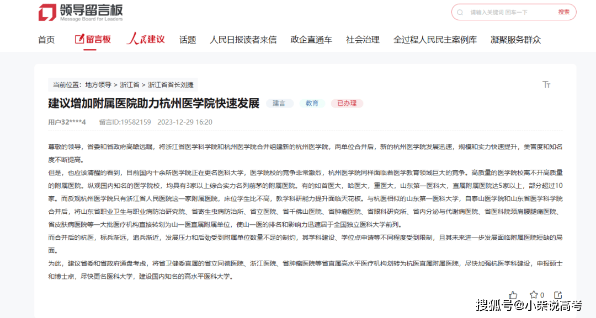Open the 留言板 tab
The width and height of the screenshot is (596, 318).
[93, 40]
